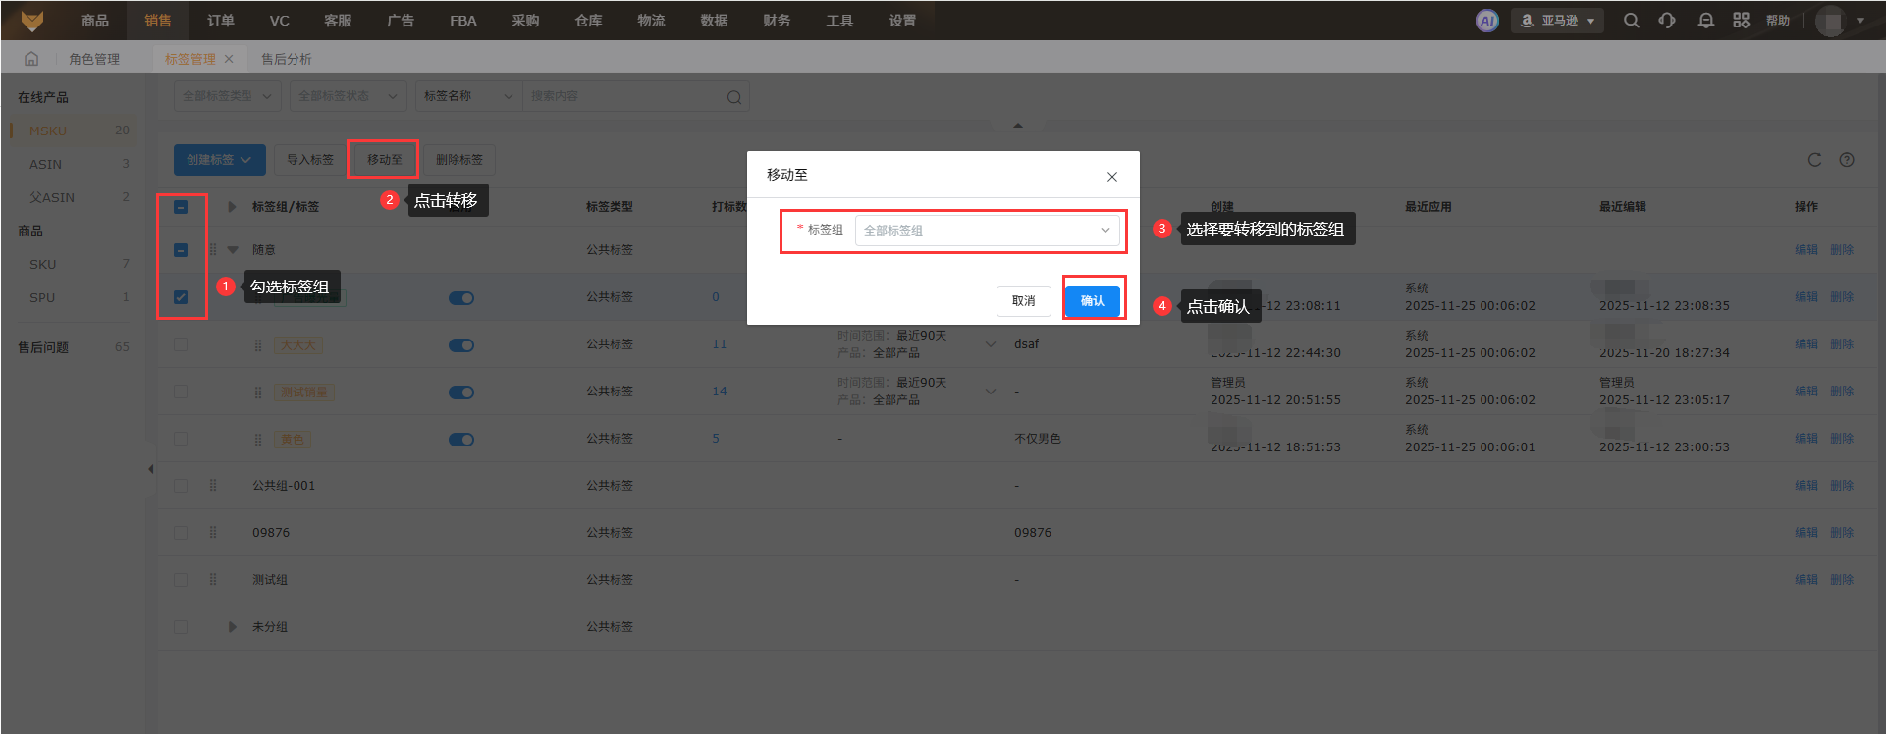The width and height of the screenshot is (1886, 734).
Task: Open the 全部标签类型 filter dropdown
Action: click(x=228, y=96)
